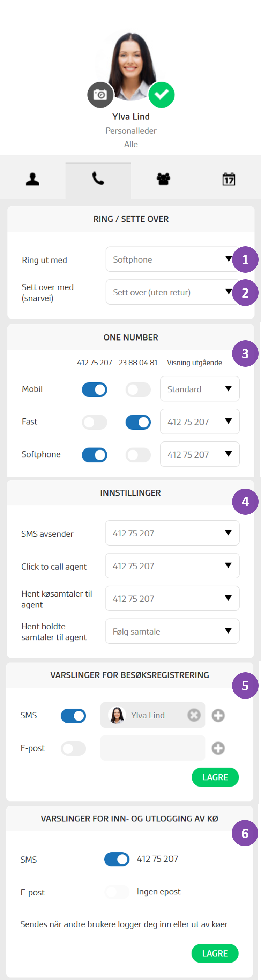Expand the 'Sett over med' dropdown
The height and width of the screenshot is (980, 261).
pos(171,292)
